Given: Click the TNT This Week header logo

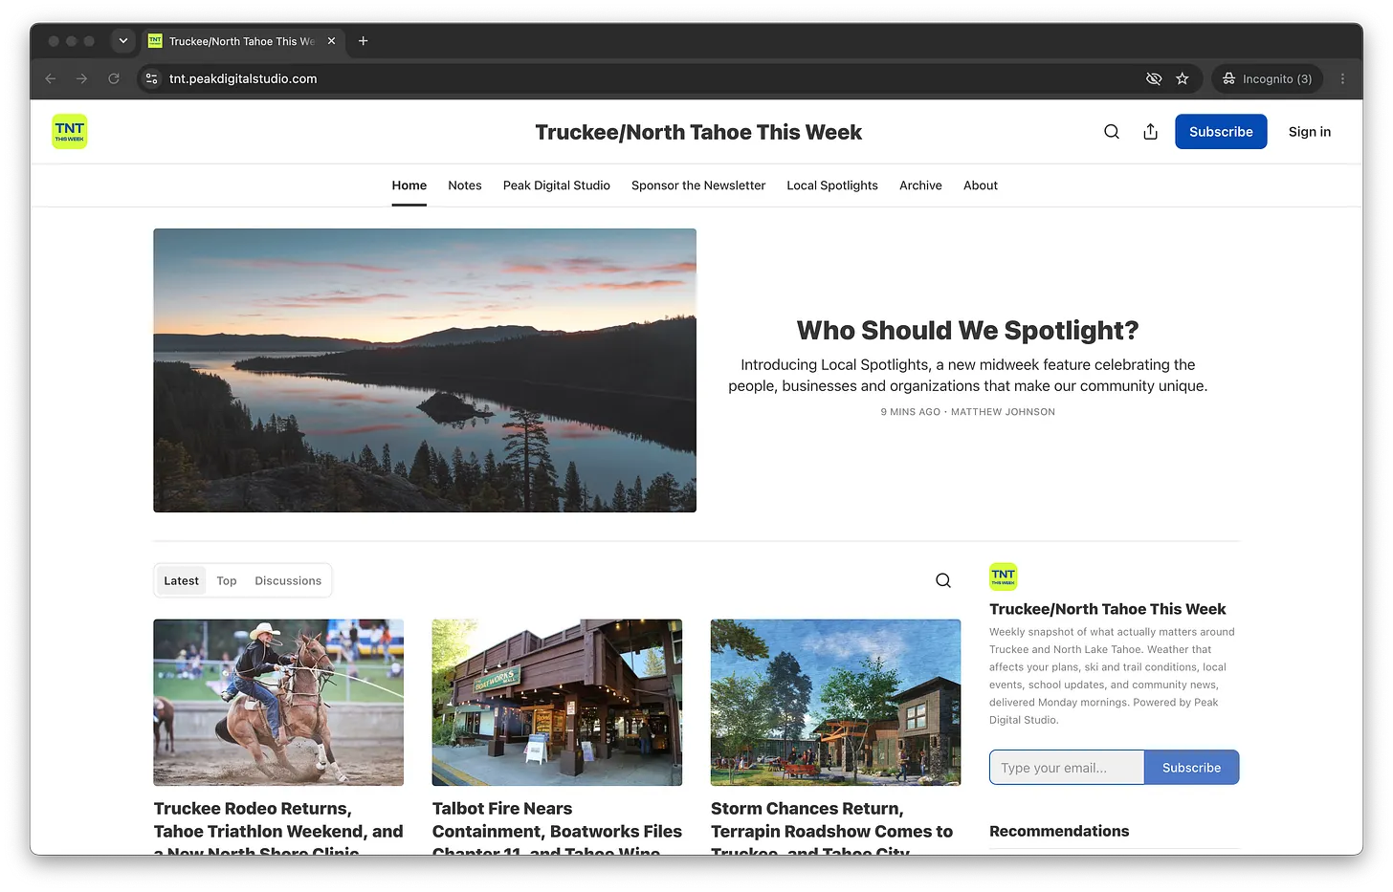Looking at the screenshot, I should pyautogui.click(x=70, y=132).
